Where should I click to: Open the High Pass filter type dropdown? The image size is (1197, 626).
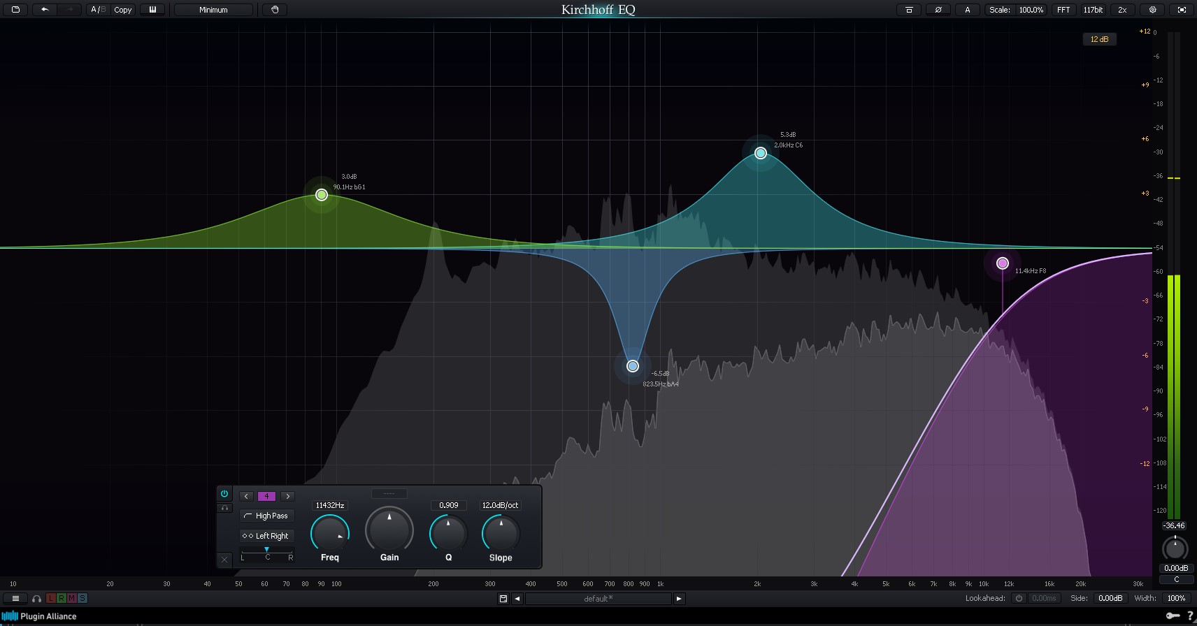click(266, 516)
